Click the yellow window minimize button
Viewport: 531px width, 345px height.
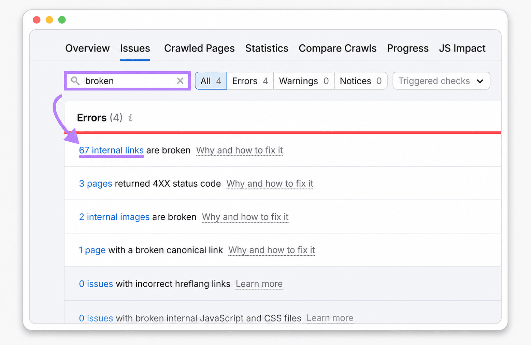pyautogui.click(x=49, y=20)
